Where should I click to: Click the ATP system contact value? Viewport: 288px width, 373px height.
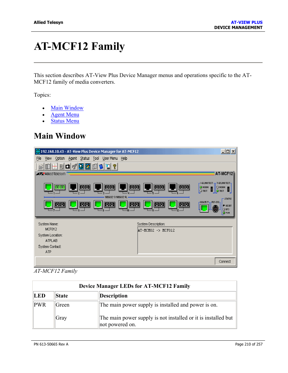[48, 252]
